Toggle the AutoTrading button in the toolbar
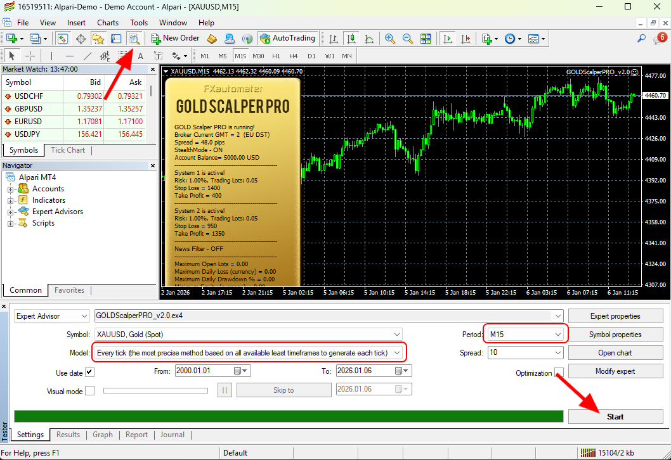The image size is (671, 460). pyautogui.click(x=288, y=38)
